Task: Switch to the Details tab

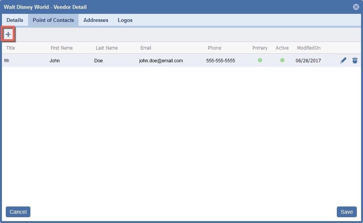Action: coord(15,20)
